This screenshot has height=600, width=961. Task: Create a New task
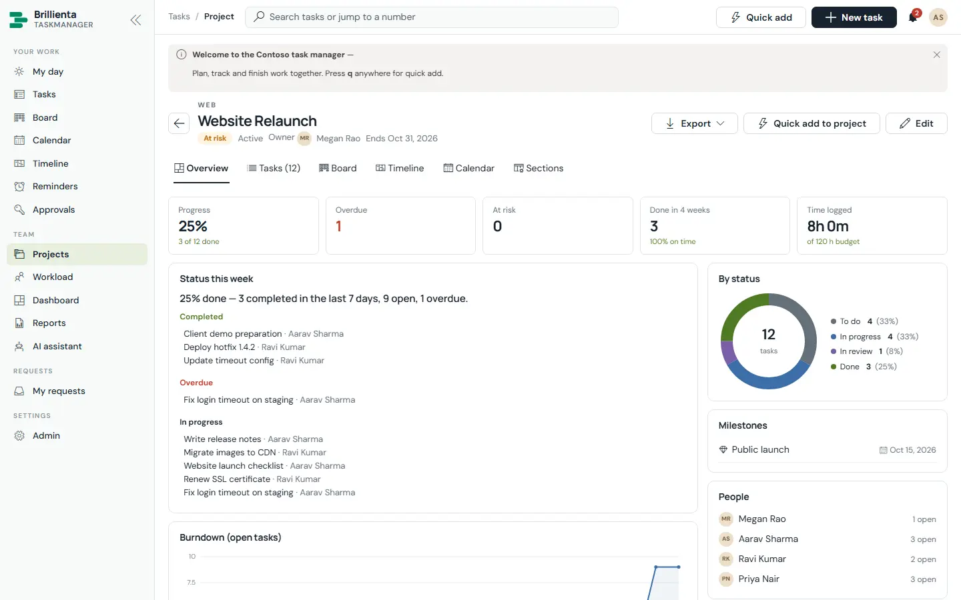click(x=854, y=17)
